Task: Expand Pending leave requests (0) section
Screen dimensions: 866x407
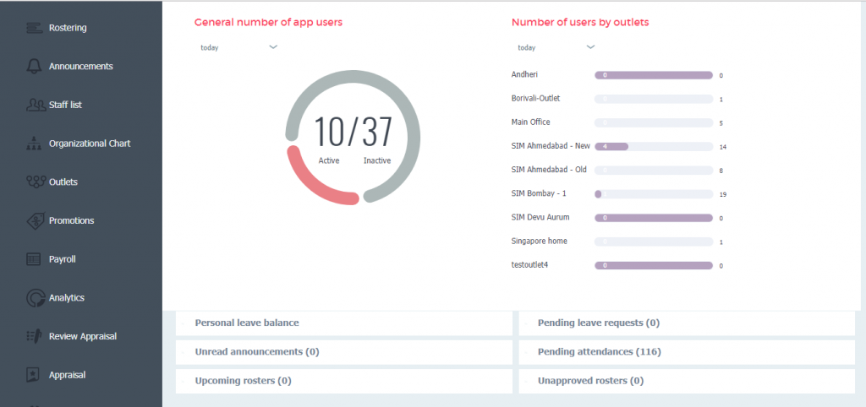Action: 599,323
